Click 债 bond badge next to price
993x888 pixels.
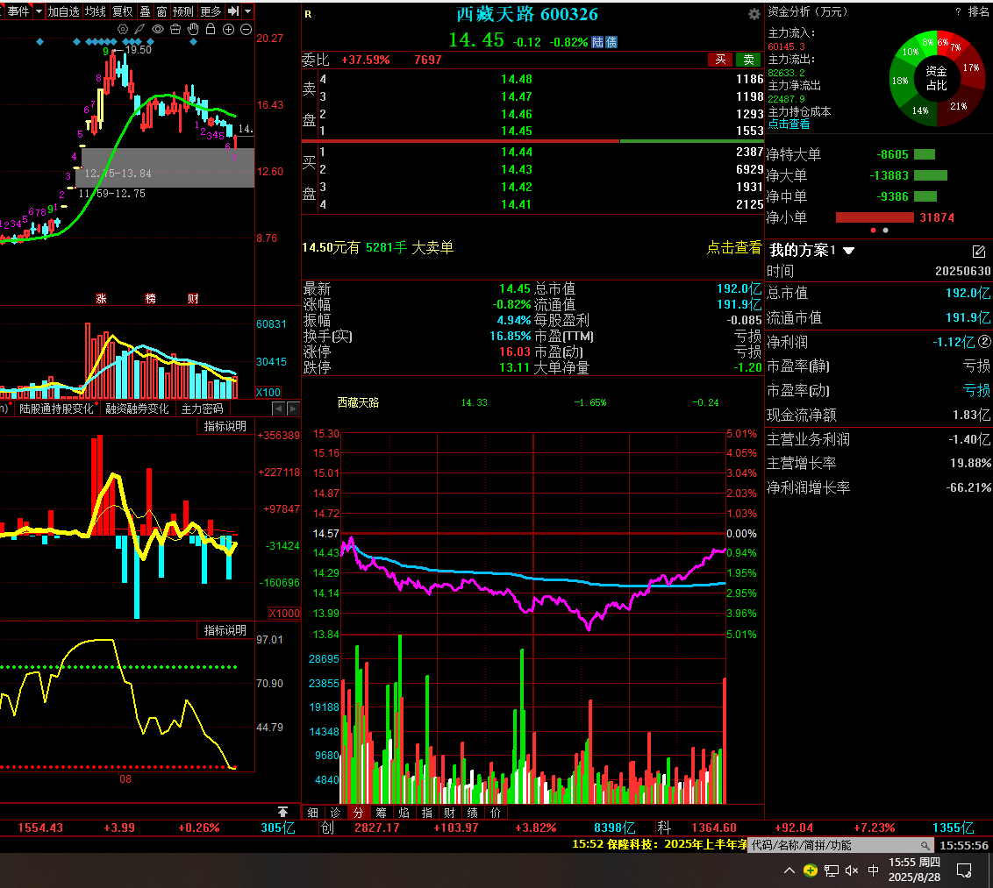point(611,42)
